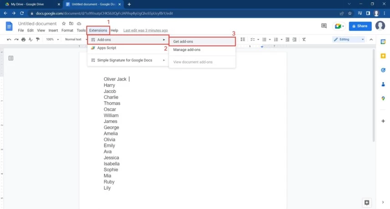This screenshot has width=390, height=209.
Task: Open Google Maps side panel icon
Action: click(383, 99)
